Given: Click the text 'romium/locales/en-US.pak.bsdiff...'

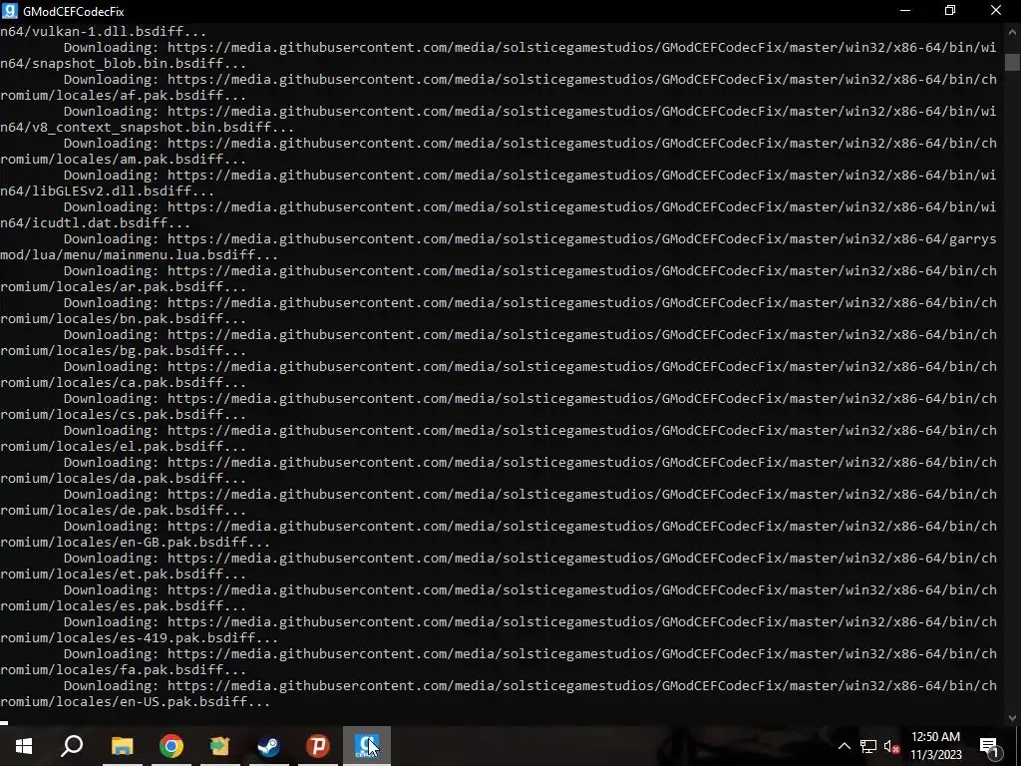Looking at the screenshot, I should point(135,701).
